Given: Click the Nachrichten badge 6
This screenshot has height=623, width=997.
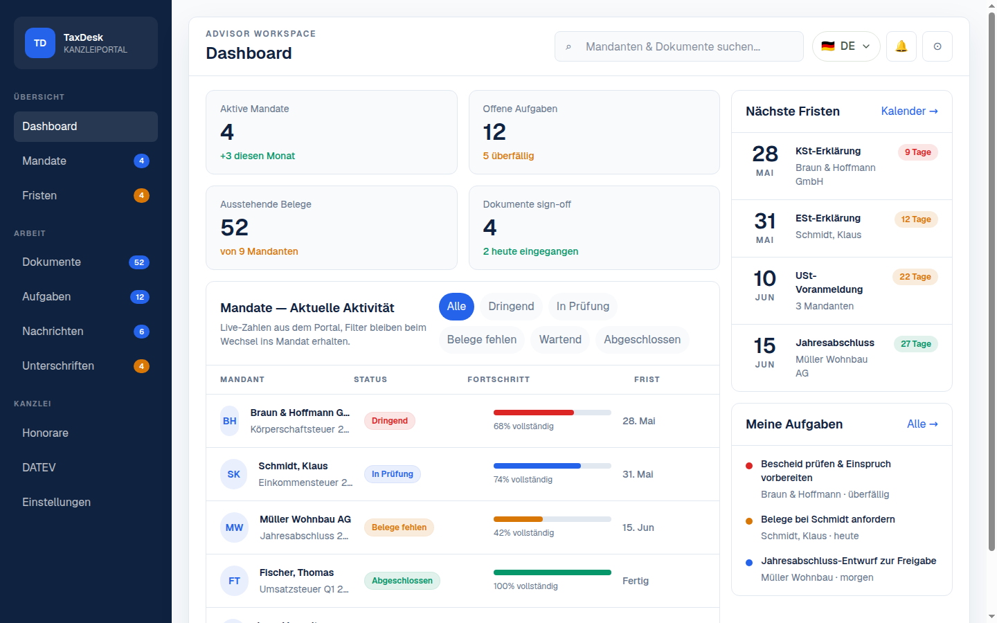Looking at the screenshot, I should 141,332.
